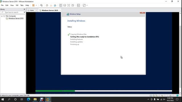Click the stretch guest display icon
The height and width of the screenshot is (102, 182).
(84, 5)
